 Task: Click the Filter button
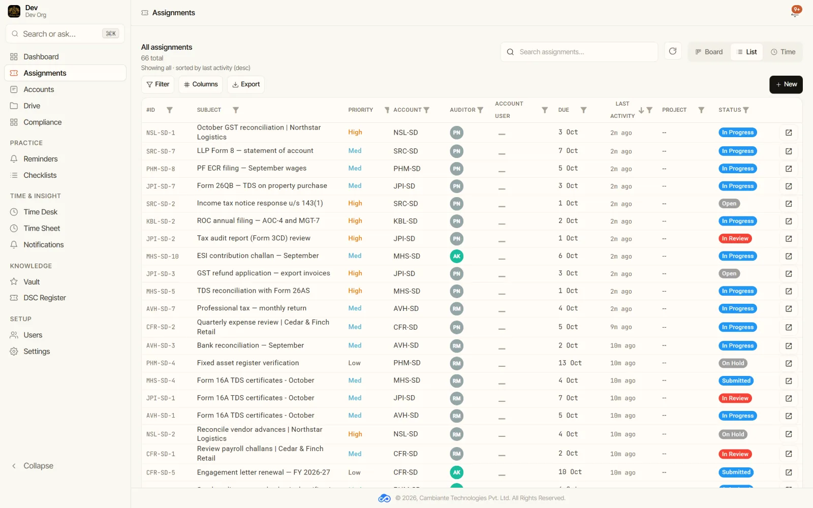point(158,84)
